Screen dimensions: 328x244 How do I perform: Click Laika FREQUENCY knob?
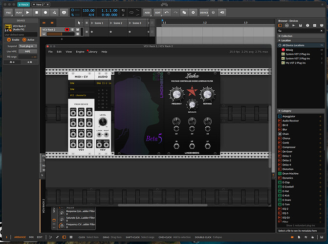click(x=176, y=94)
